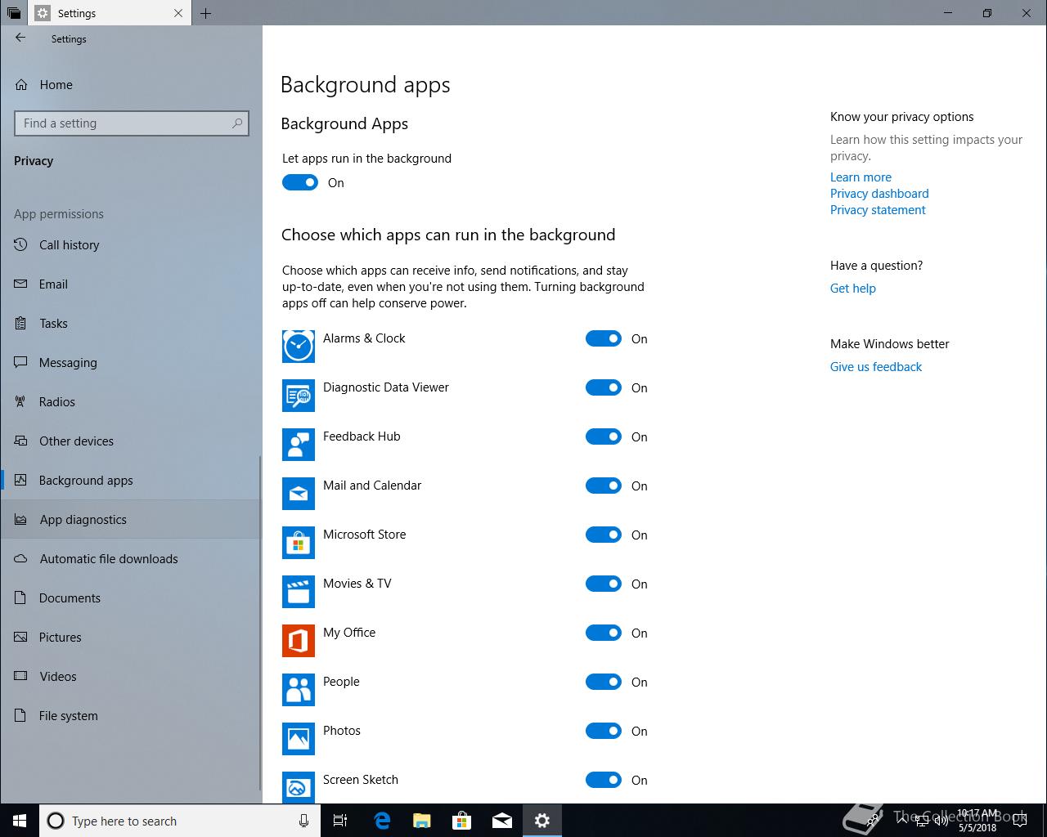Image resolution: width=1047 pixels, height=837 pixels.
Task: Open the tab sets icon in title bar
Action: coord(14,13)
